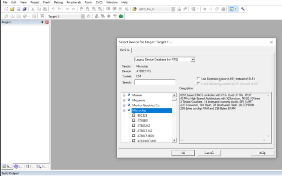This screenshot has height=176, width=282.
Task: Open the Peripherals menu
Action: point(74,2)
